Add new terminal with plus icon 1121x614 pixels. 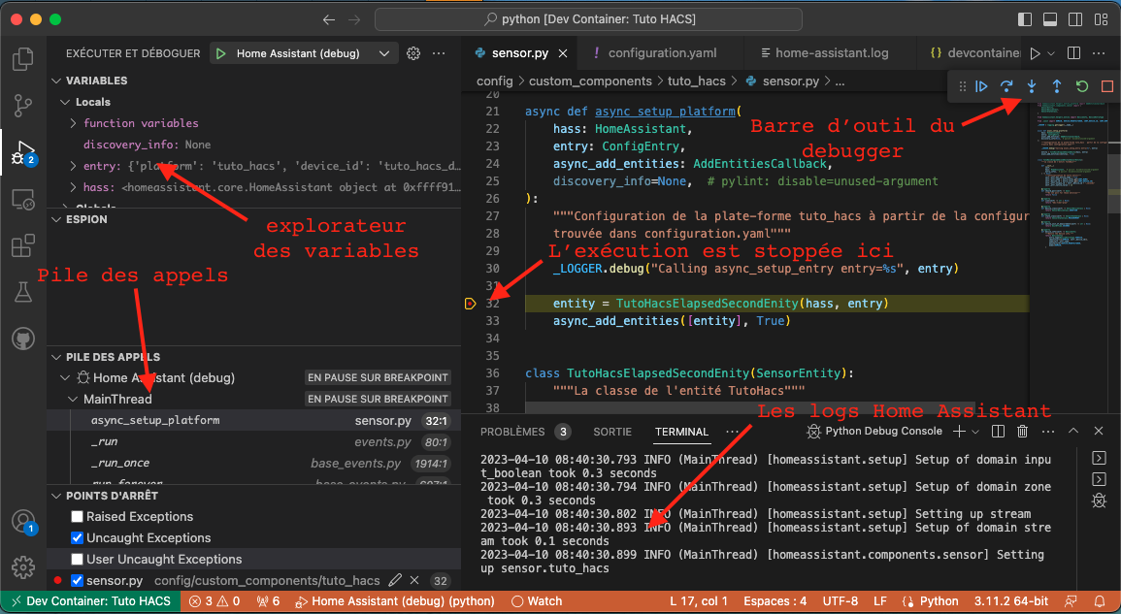coord(959,431)
